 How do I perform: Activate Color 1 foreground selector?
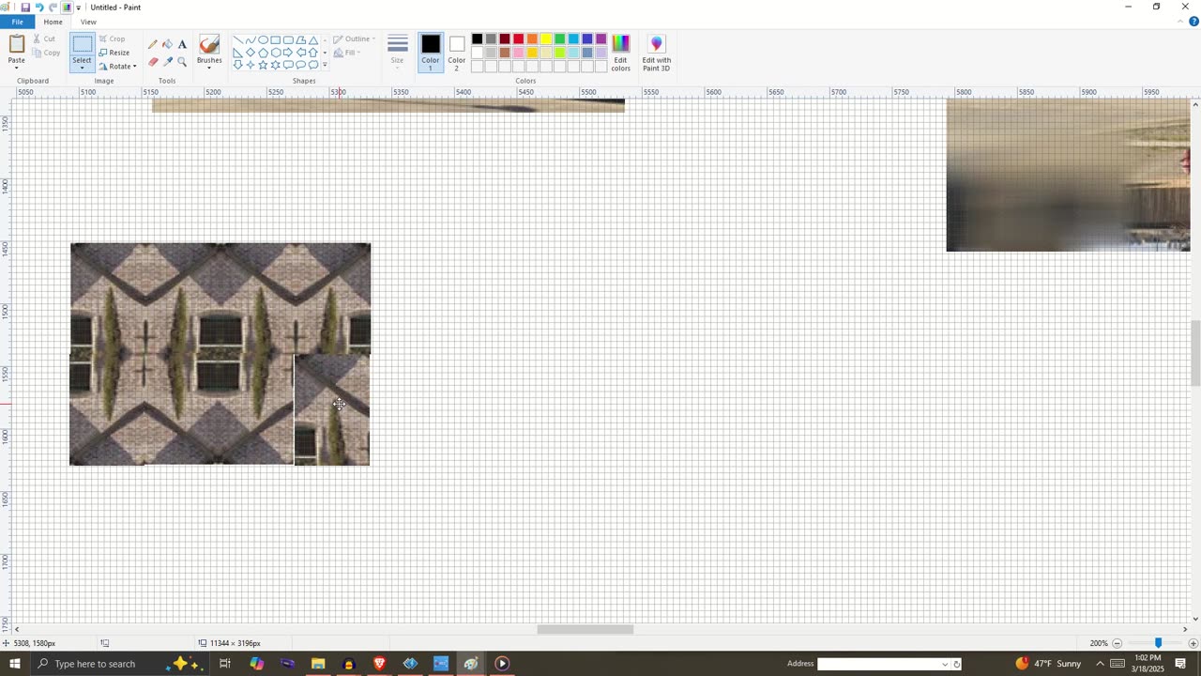[x=431, y=53]
